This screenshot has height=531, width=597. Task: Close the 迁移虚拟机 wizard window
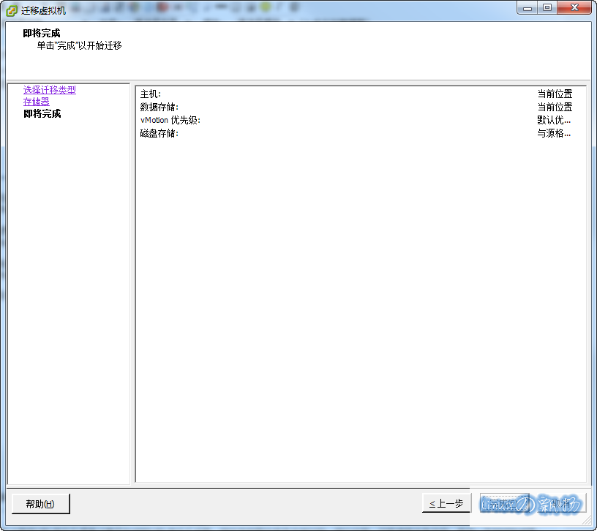pyautogui.click(x=574, y=7)
